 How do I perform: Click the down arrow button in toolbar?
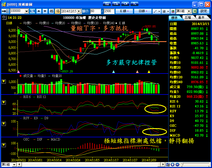[x=44, y=11]
